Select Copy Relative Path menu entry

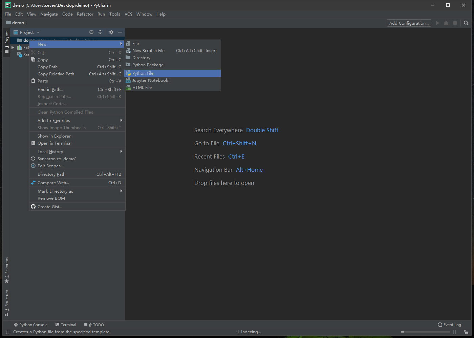[78, 74]
